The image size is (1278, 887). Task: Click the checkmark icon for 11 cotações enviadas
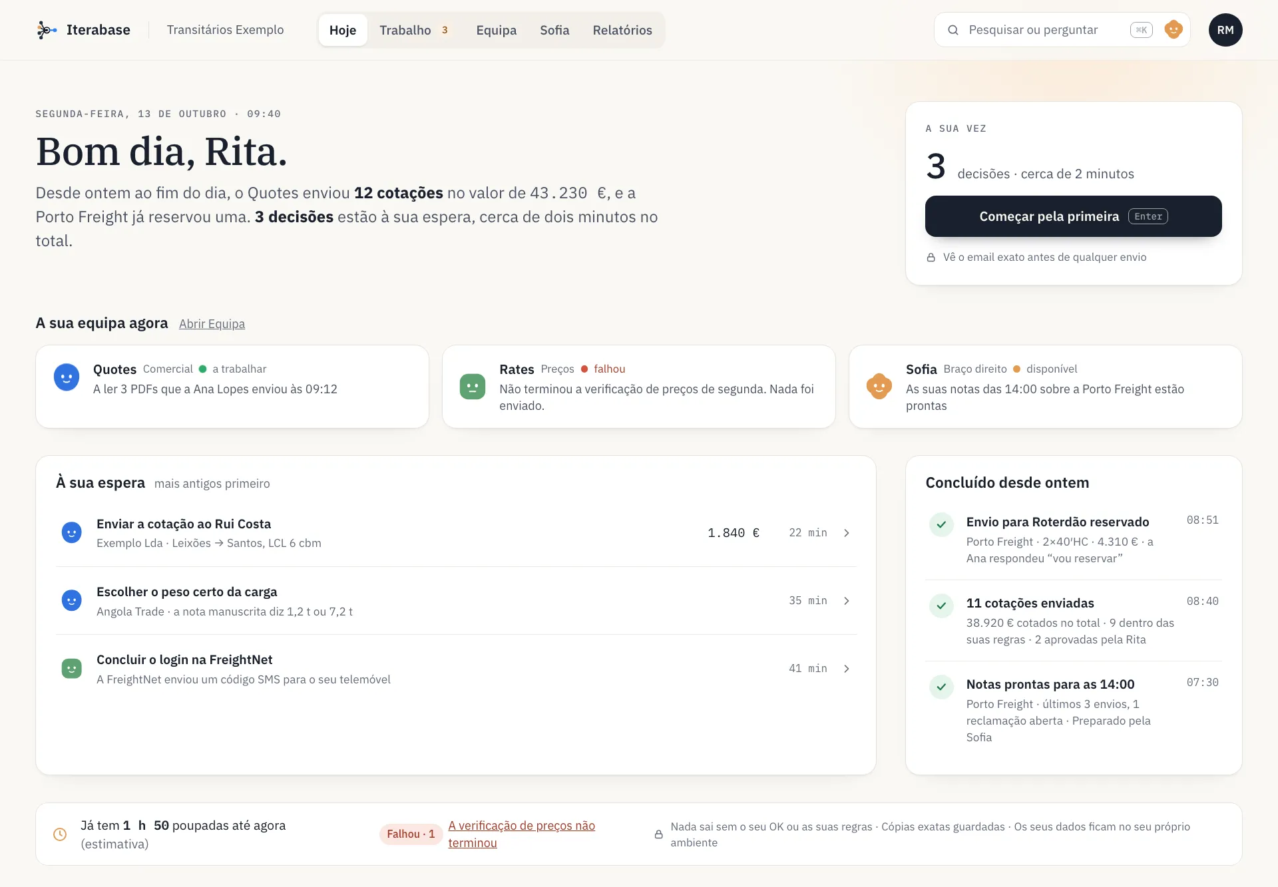(x=941, y=606)
